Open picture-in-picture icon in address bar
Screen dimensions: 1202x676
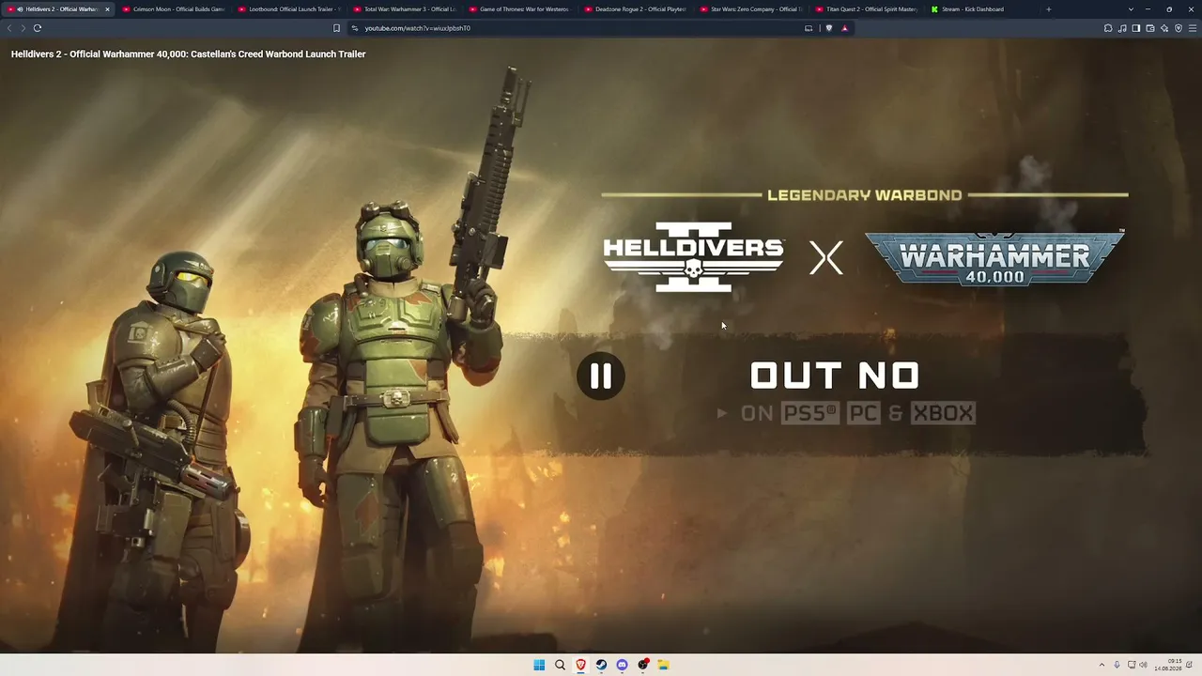pyautogui.click(x=809, y=28)
